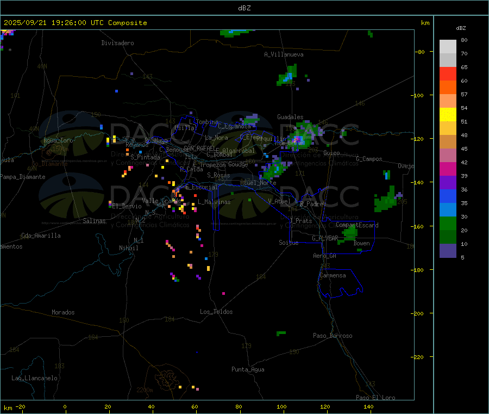Viewport: 489px width, 414px height.
Task: Click the '80' value on color legend
Action: click(x=464, y=40)
